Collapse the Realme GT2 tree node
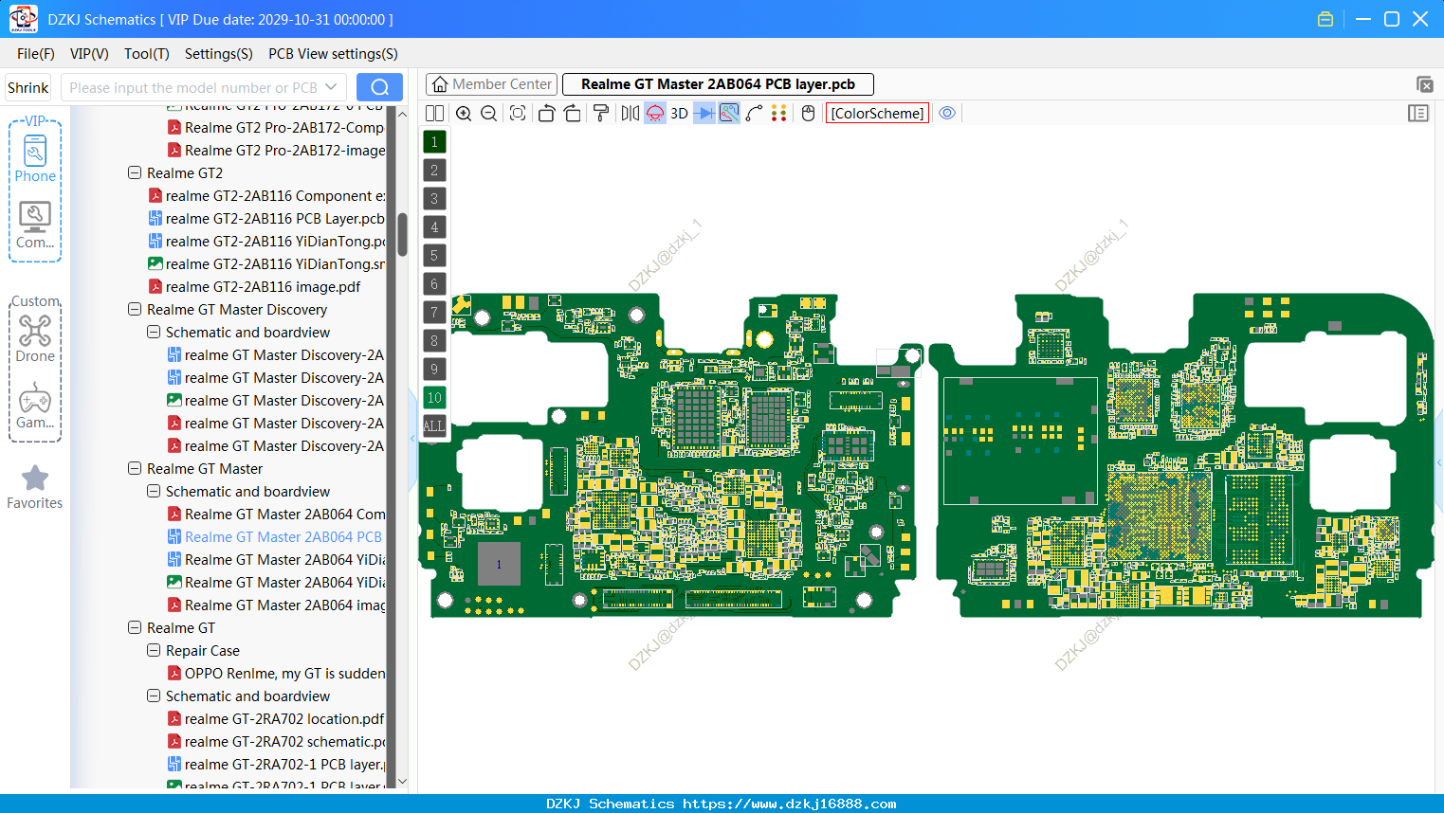Image resolution: width=1444 pixels, height=813 pixels. coord(135,173)
